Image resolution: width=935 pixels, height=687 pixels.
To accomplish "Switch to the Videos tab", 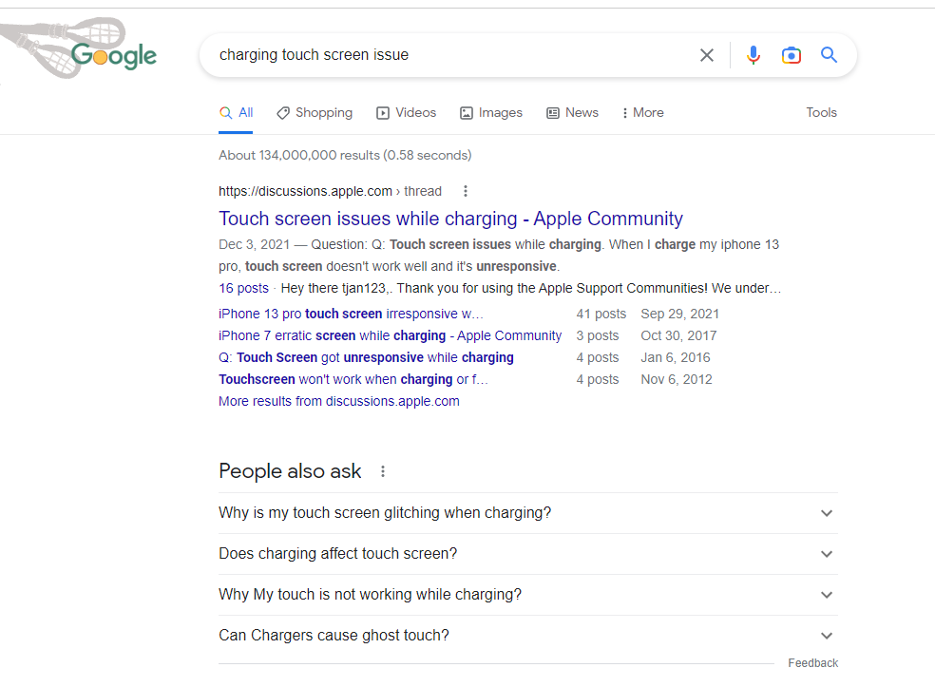I will 406,113.
